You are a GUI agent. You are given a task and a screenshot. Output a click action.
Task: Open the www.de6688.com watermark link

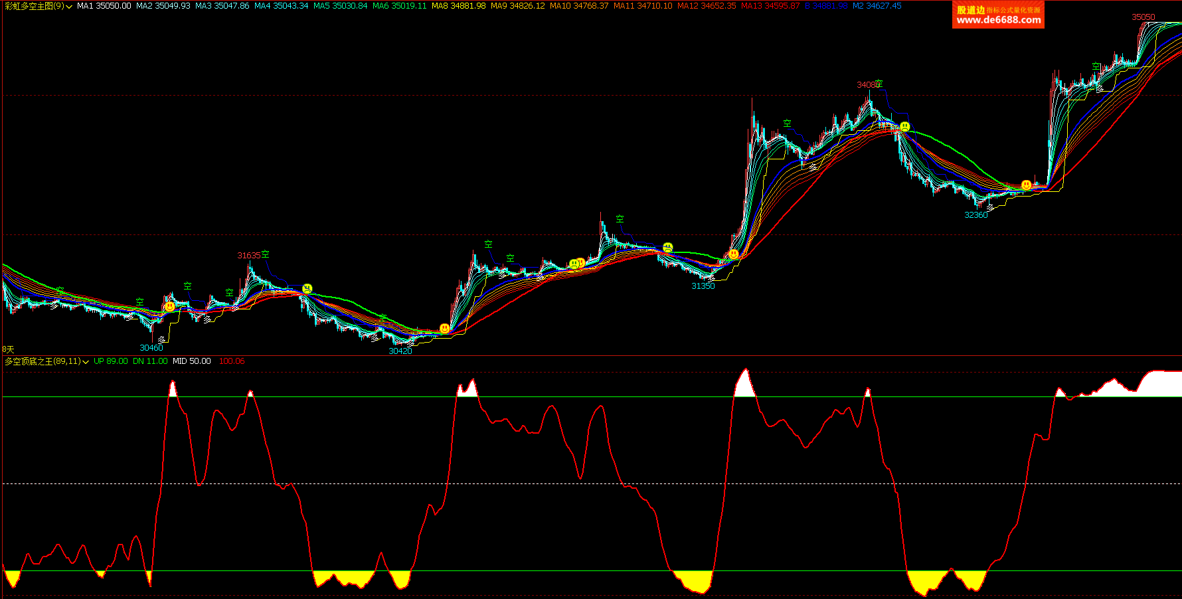[x=998, y=20]
